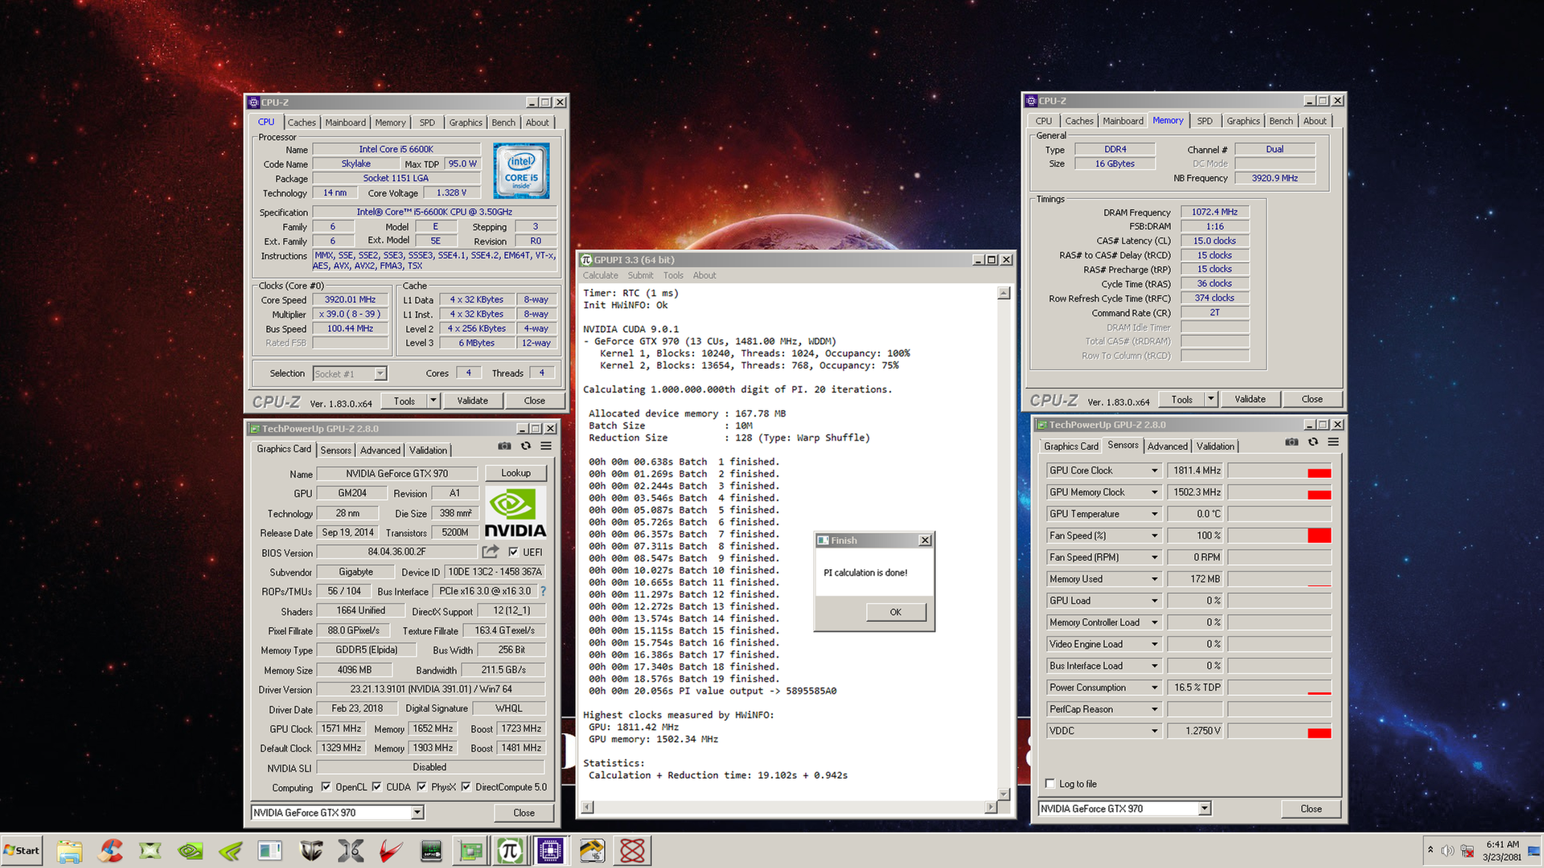This screenshot has height=868, width=1544.
Task: Open GPU selector dropdown in GPU-Z Sensors
Action: coord(1205,809)
